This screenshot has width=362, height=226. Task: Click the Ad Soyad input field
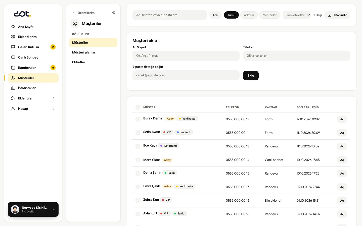(186, 56)
